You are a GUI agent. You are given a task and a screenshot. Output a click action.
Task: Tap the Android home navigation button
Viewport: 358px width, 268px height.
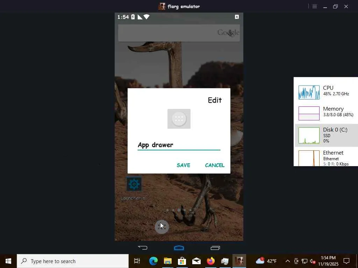(179, 248)
